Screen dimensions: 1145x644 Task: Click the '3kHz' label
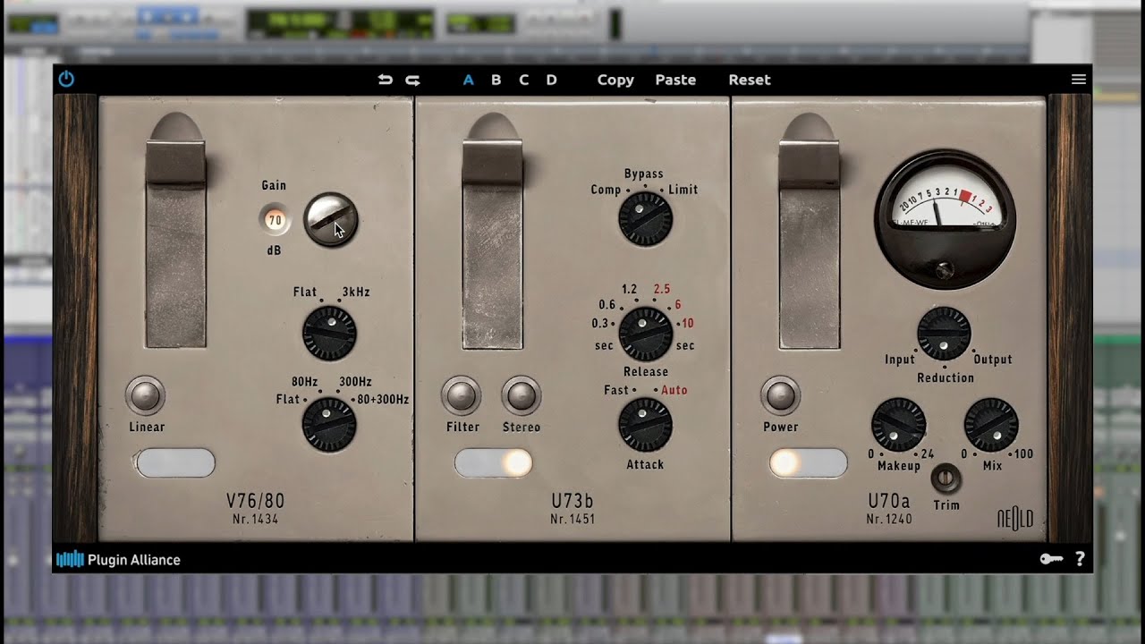pos(356,292)
